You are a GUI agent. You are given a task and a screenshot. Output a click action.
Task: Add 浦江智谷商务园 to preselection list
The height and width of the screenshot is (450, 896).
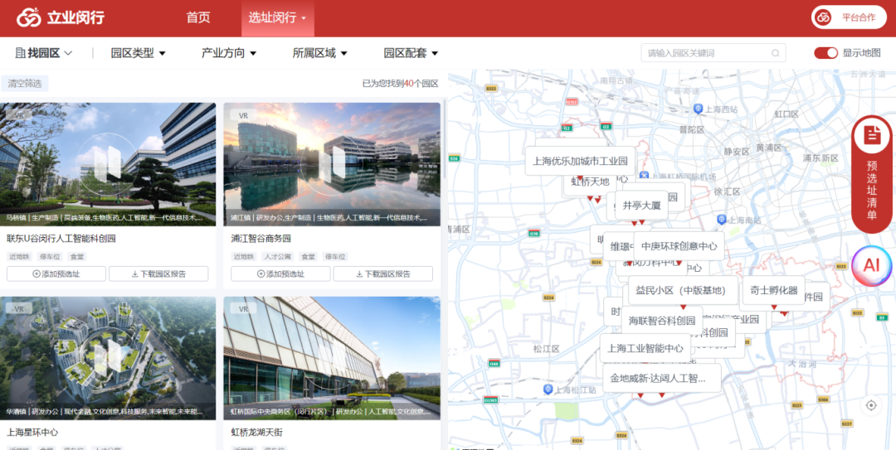[x=280, y=274]
